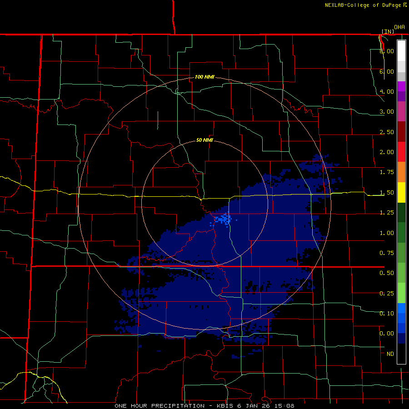The height and width of the screenshot is (409, 409).
Task: Click the 6.00 legend value
Action: coord(387,71)
